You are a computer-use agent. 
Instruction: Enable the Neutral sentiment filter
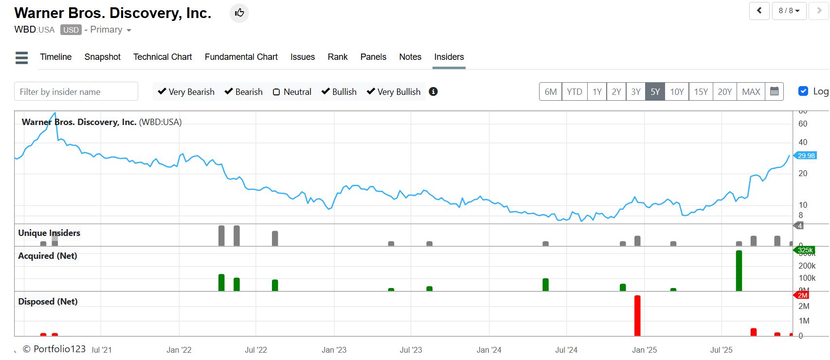[276, 92]
